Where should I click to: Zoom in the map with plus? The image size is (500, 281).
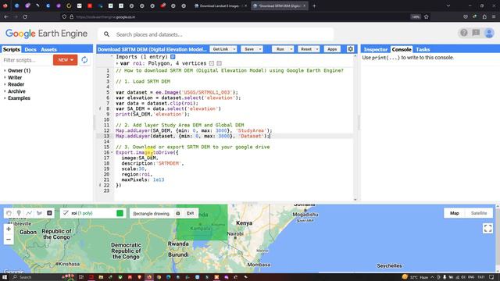pyautogui.click(x=9, y=229)
